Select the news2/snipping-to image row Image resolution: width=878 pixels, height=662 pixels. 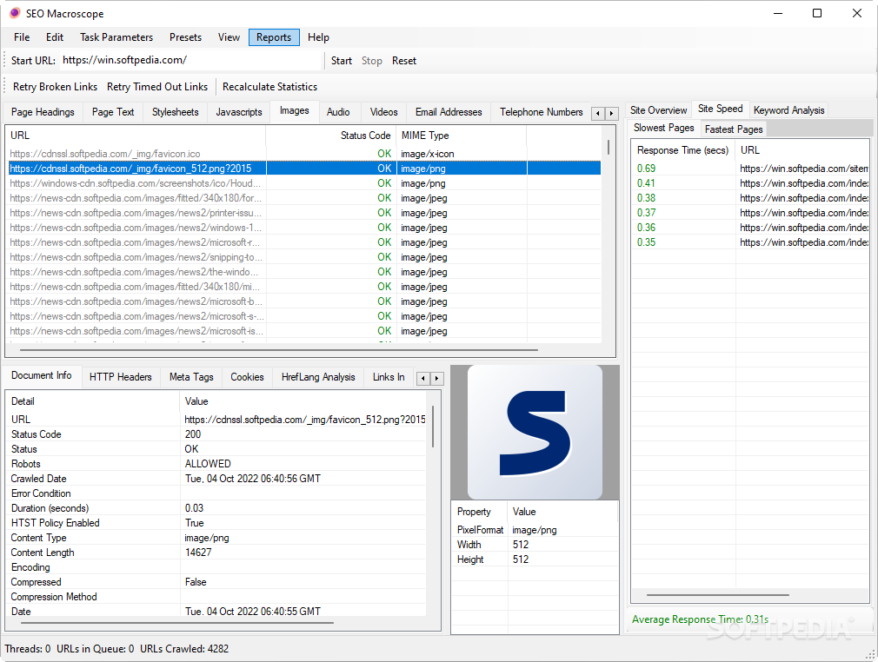click(304, 257)
